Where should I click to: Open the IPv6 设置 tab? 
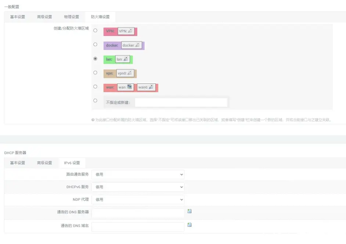point(72,163)
